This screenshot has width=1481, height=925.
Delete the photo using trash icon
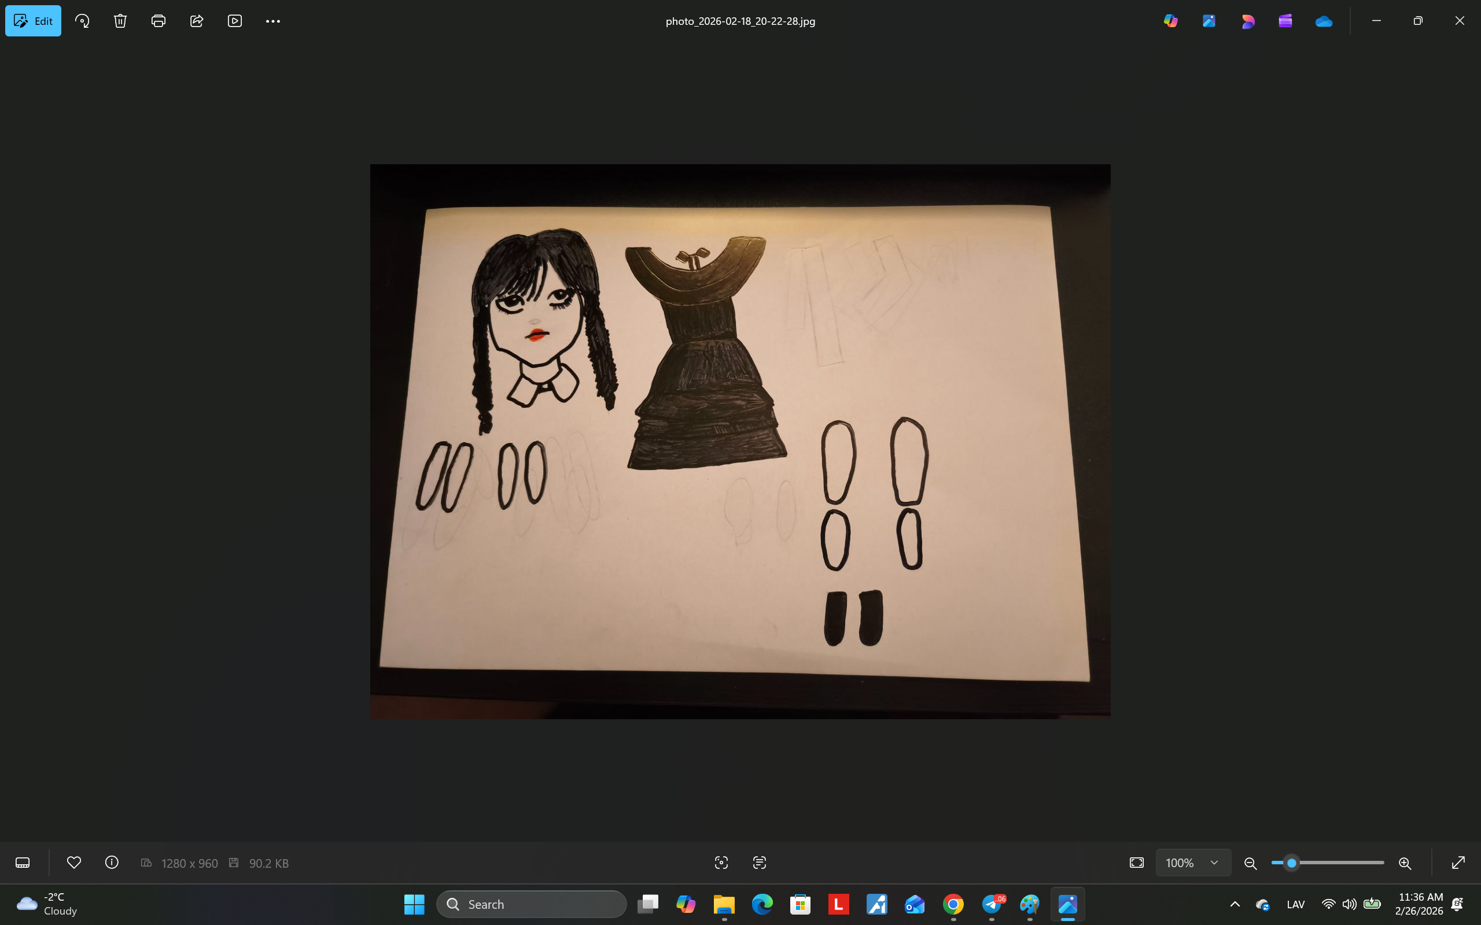point(120,21)
